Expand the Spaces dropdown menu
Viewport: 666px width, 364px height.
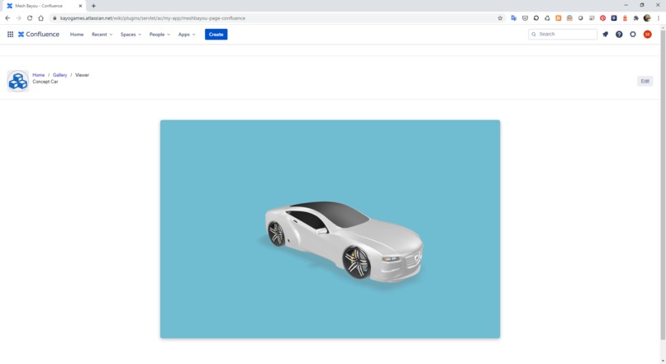pyautogui.click(x=131, y=35)
